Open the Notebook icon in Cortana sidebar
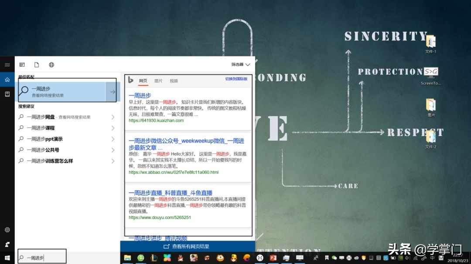Screen dimensions: 471x264 (7, 94)
